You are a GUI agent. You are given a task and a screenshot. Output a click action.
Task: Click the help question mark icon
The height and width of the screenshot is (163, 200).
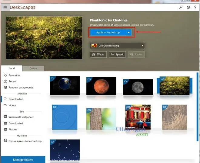coord(195,7)
